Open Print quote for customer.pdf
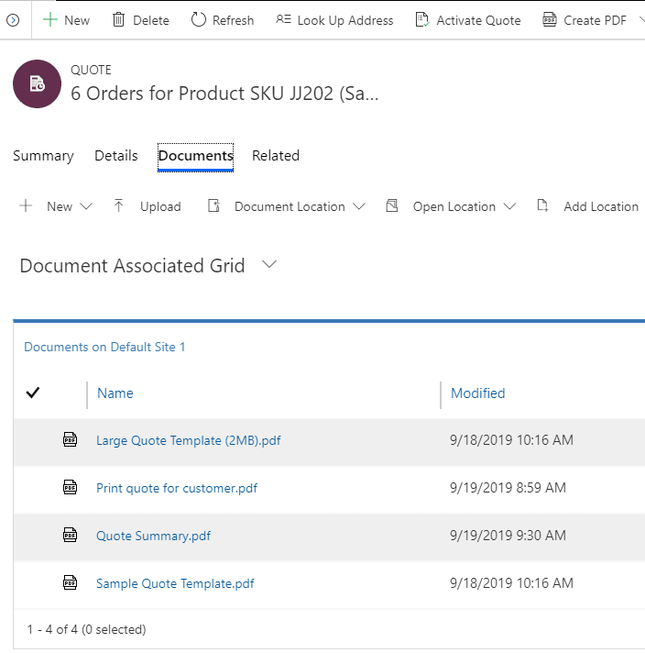Image resolution: width=645 pixels, height=653 pixels. (177, 488)
